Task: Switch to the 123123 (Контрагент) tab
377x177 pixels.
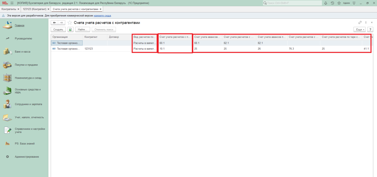Action: (34, 9)
